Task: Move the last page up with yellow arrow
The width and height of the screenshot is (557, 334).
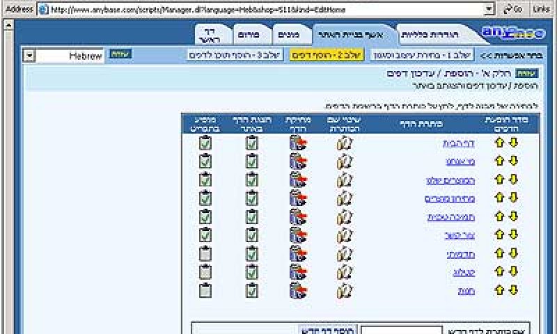Action: (499, 290)
